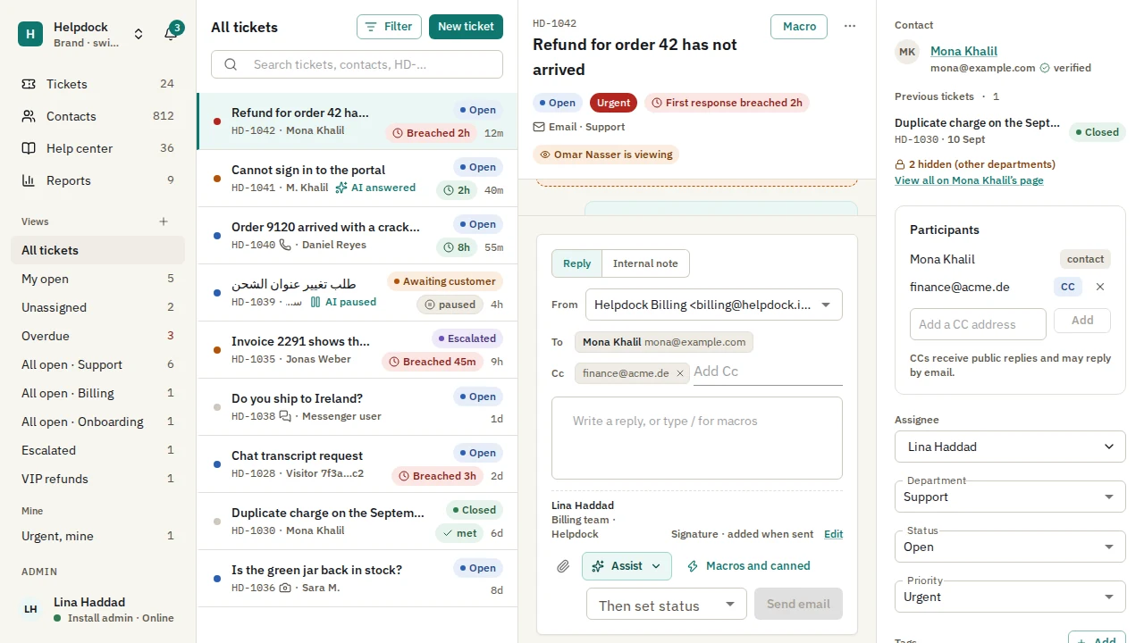Click the AI paused badge on HD-1039
Viewport: 1144px width, 643px height.
(x=343, y=302)
